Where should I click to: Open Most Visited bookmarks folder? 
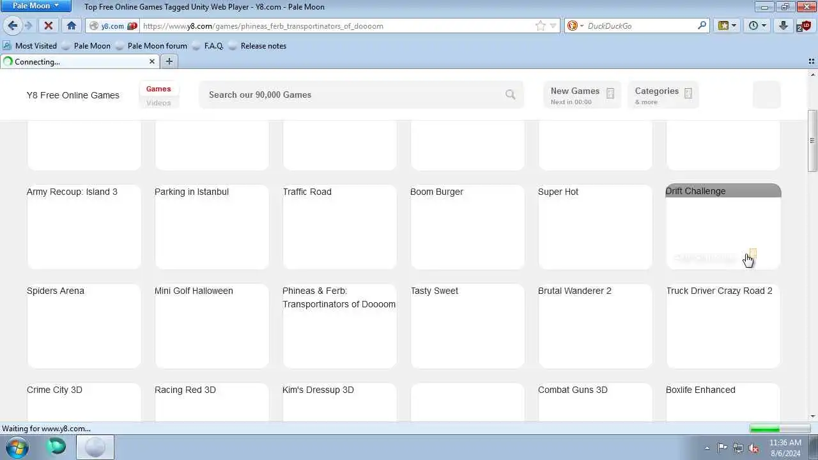[30, 46]
